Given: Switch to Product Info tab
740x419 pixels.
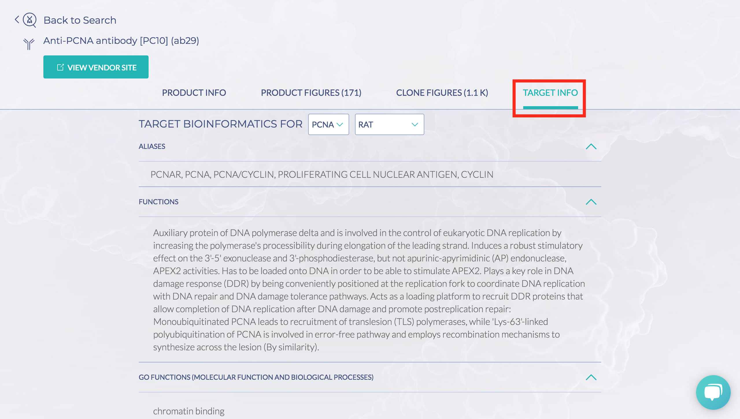Looking at the screenshot, I should point(194,93).
